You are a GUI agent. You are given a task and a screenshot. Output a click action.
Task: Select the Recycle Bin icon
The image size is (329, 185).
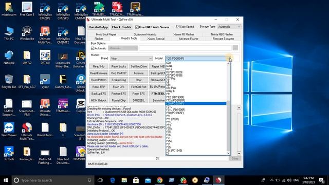9,81
